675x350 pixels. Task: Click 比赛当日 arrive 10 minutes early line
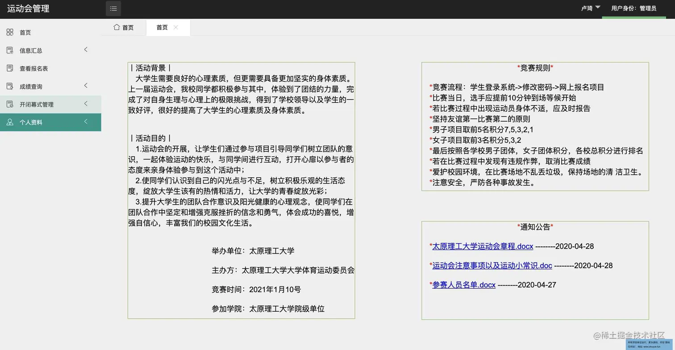coord(503,98)
